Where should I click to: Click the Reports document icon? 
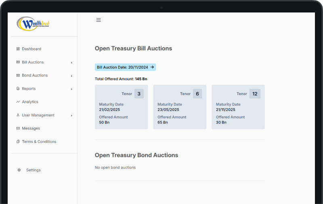(x=18, y=89)
